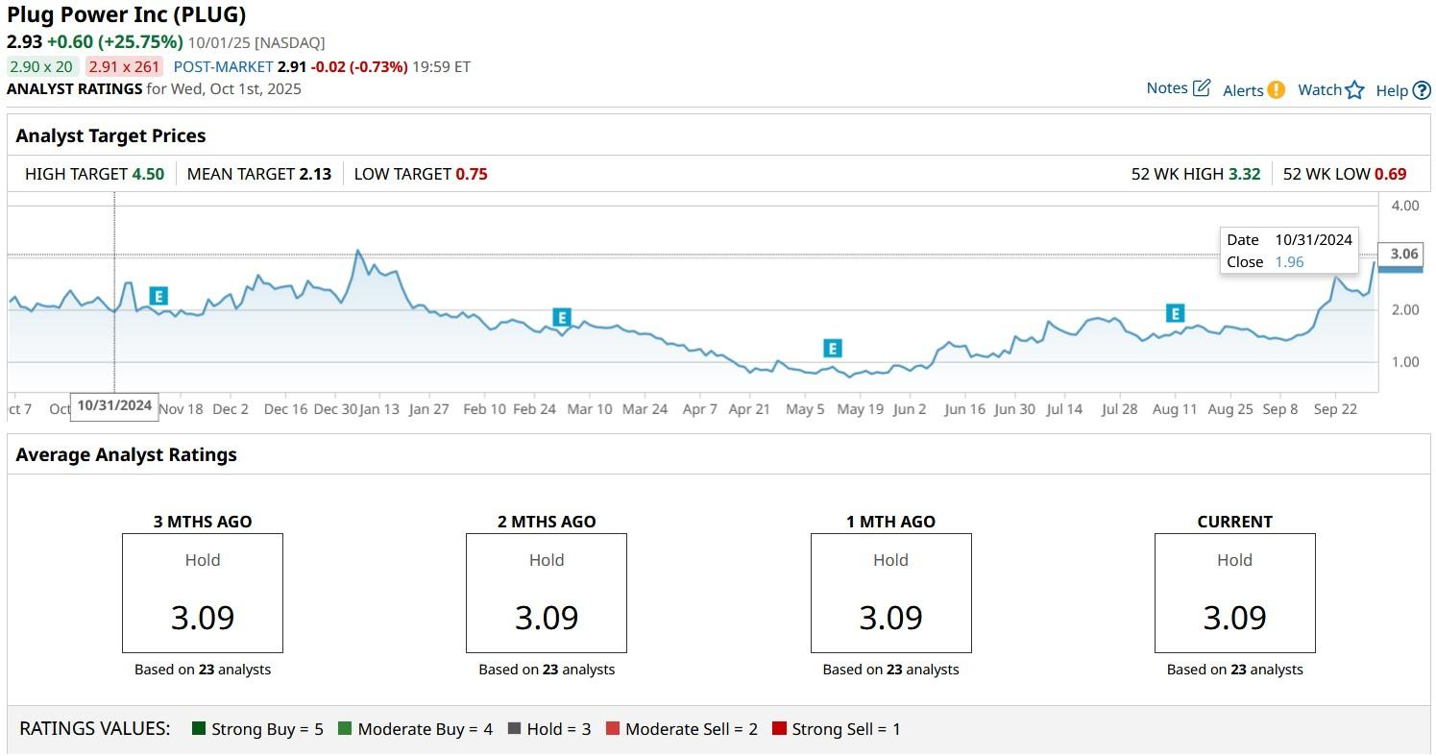Click the Moderate Sell legend swatch

pyautogui.click(x=613, y=729)
